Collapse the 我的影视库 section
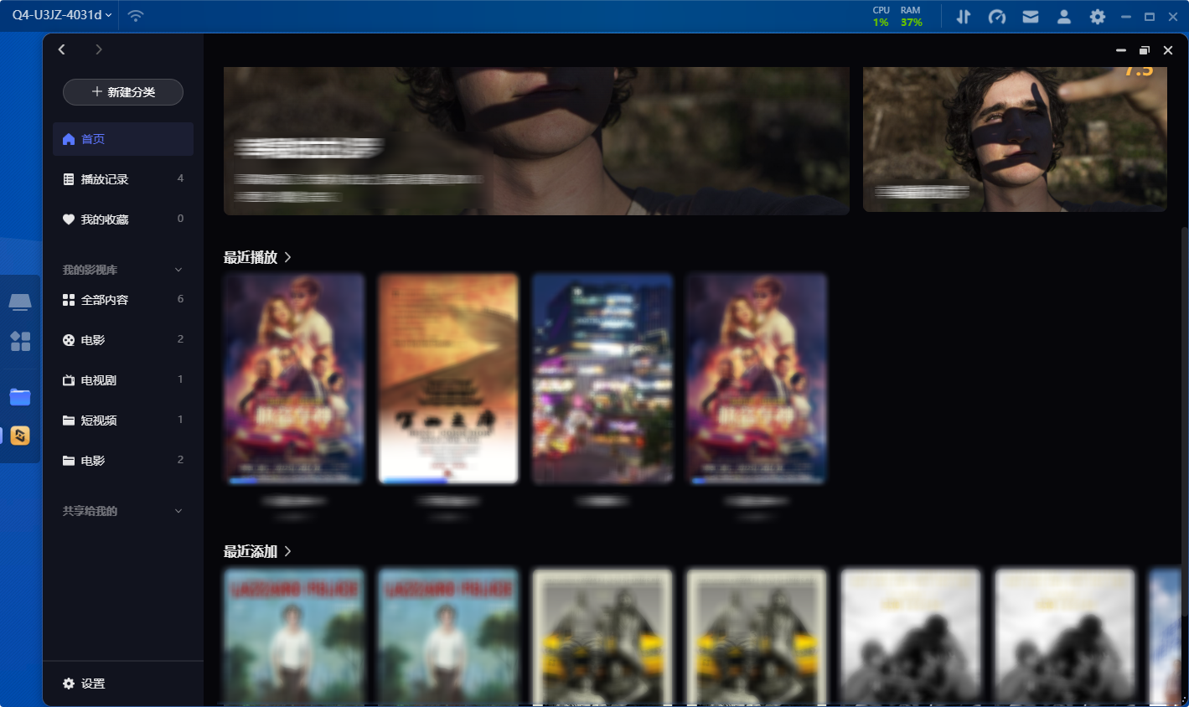This screenshot has width=1189, height=707. point(178,270)
